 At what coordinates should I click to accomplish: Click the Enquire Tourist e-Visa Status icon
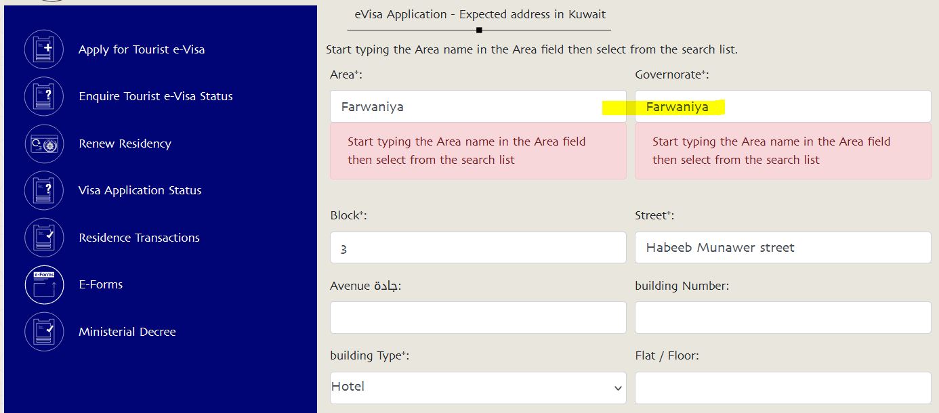44,97
